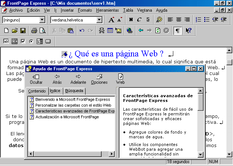This screenshot has height=166, width=233.
Task: Insert a checkbox form field
Action: [23, 41]
